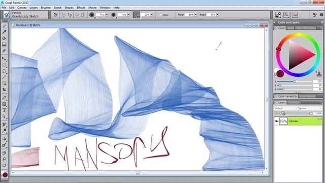Click the Reset Tool icon in property bar
Image resolution: width=325 pixels, height=183 pixels.
tap(56, 15)
